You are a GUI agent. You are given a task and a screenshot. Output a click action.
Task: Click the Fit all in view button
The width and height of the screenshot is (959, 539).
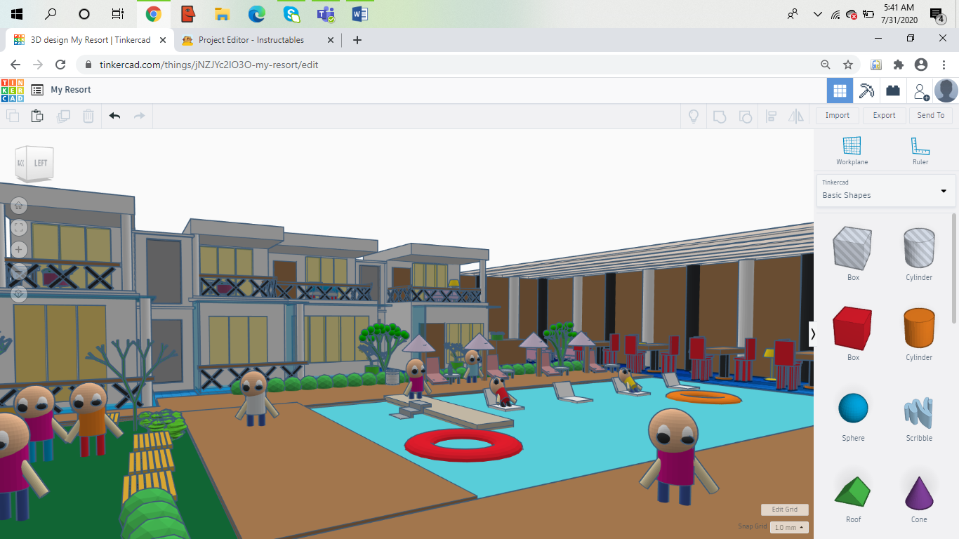(x=19, y=227)
